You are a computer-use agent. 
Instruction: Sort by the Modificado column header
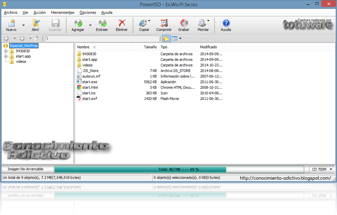211,47
